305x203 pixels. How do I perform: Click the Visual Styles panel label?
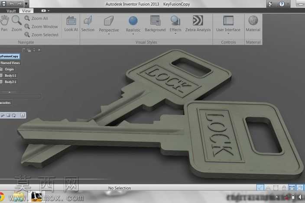tap(146, 42)
